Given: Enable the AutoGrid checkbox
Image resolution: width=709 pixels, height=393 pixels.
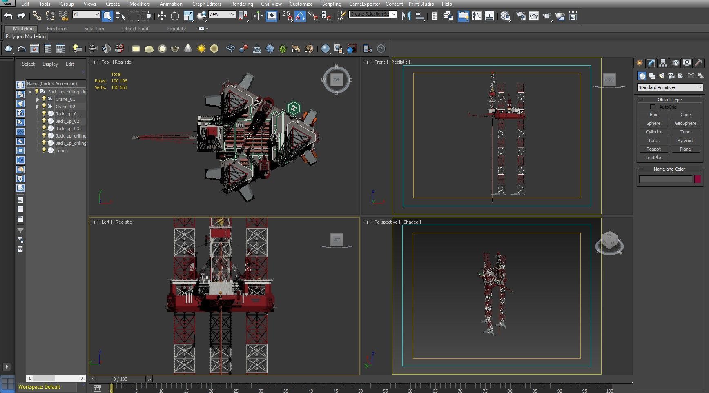Looking at the screenshot, I should 653,107.
